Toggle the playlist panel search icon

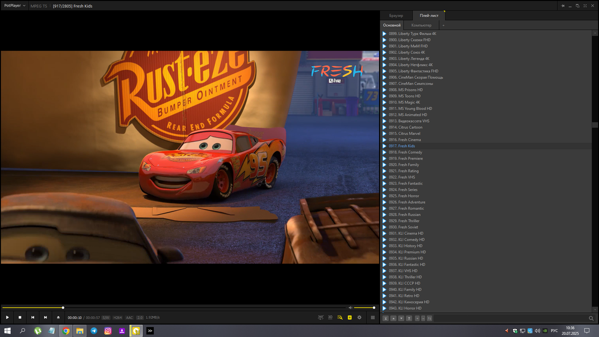point(340,317)
